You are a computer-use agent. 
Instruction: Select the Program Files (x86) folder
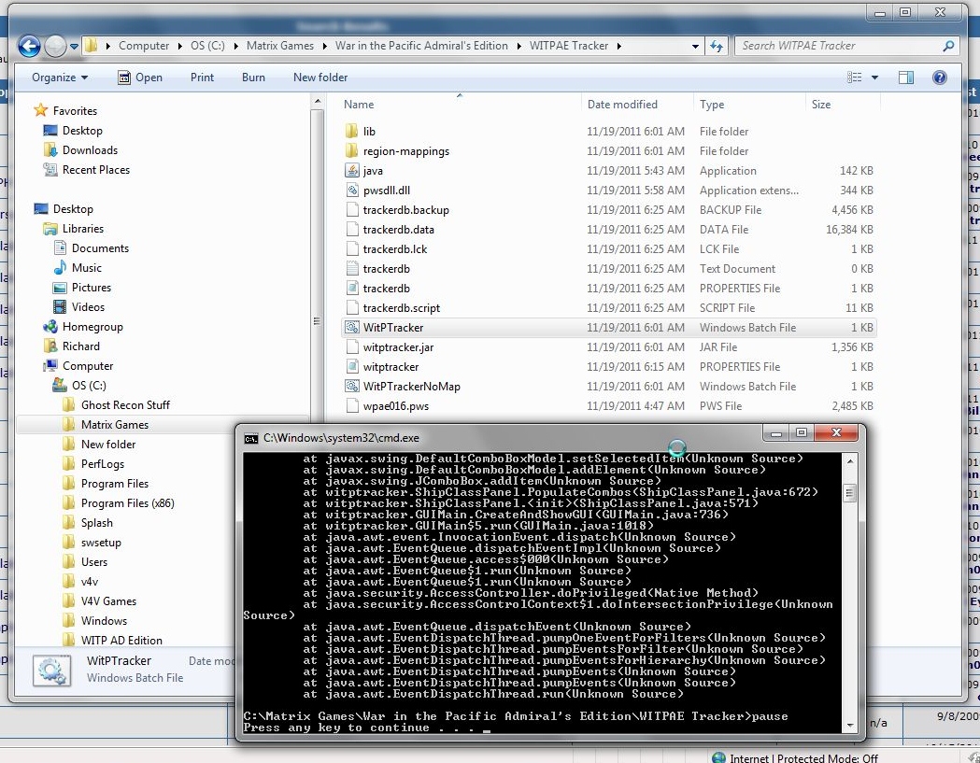pyautogui.click(x=127, y=503)
